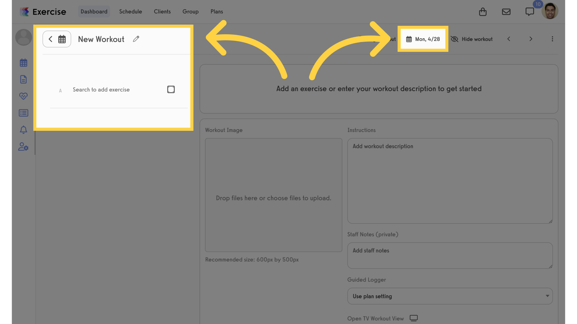The image size is (577, 324).
Task: Open the chat messages icon
Action: point(530,12)
